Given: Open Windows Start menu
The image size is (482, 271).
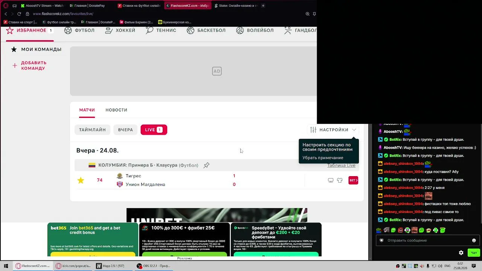Looking at the screenshot, I should [x=6, y=266].
